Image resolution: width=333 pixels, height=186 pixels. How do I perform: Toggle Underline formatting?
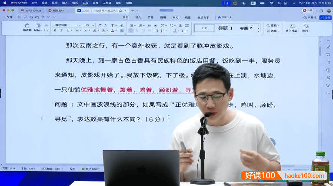coord(68,30)
